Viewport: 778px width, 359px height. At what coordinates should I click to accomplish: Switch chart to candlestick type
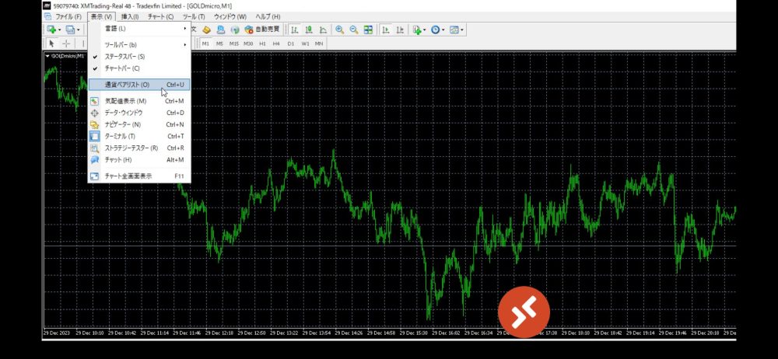click(309, 30)
